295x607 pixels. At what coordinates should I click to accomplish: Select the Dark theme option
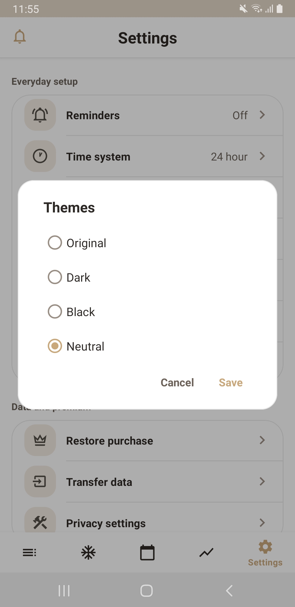click(x=55, y=277)
